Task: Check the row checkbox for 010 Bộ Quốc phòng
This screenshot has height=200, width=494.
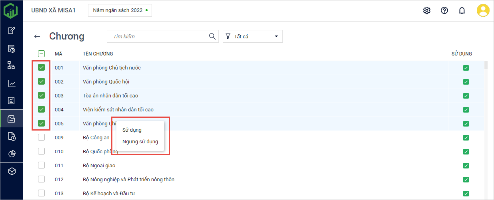Action: pos(41,151)
